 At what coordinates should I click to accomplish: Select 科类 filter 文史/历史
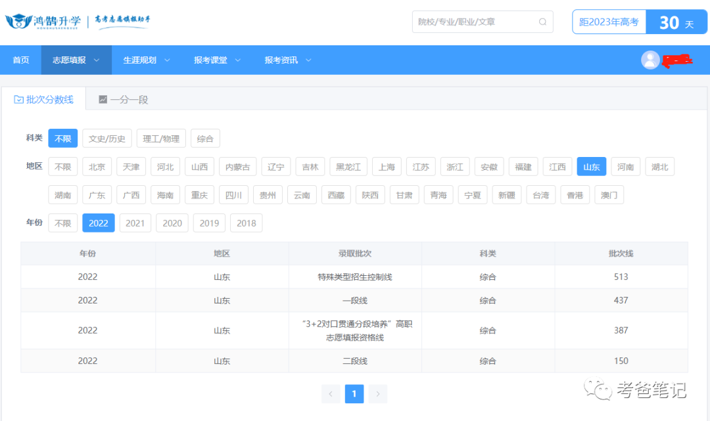click(107, 139)
